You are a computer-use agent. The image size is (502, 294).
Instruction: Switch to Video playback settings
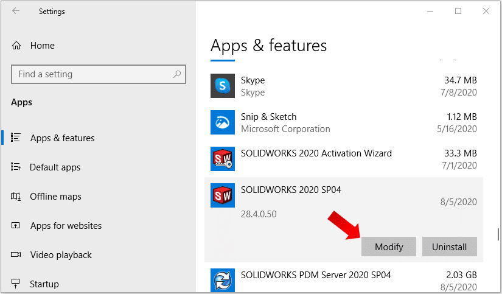pos(61,255)
